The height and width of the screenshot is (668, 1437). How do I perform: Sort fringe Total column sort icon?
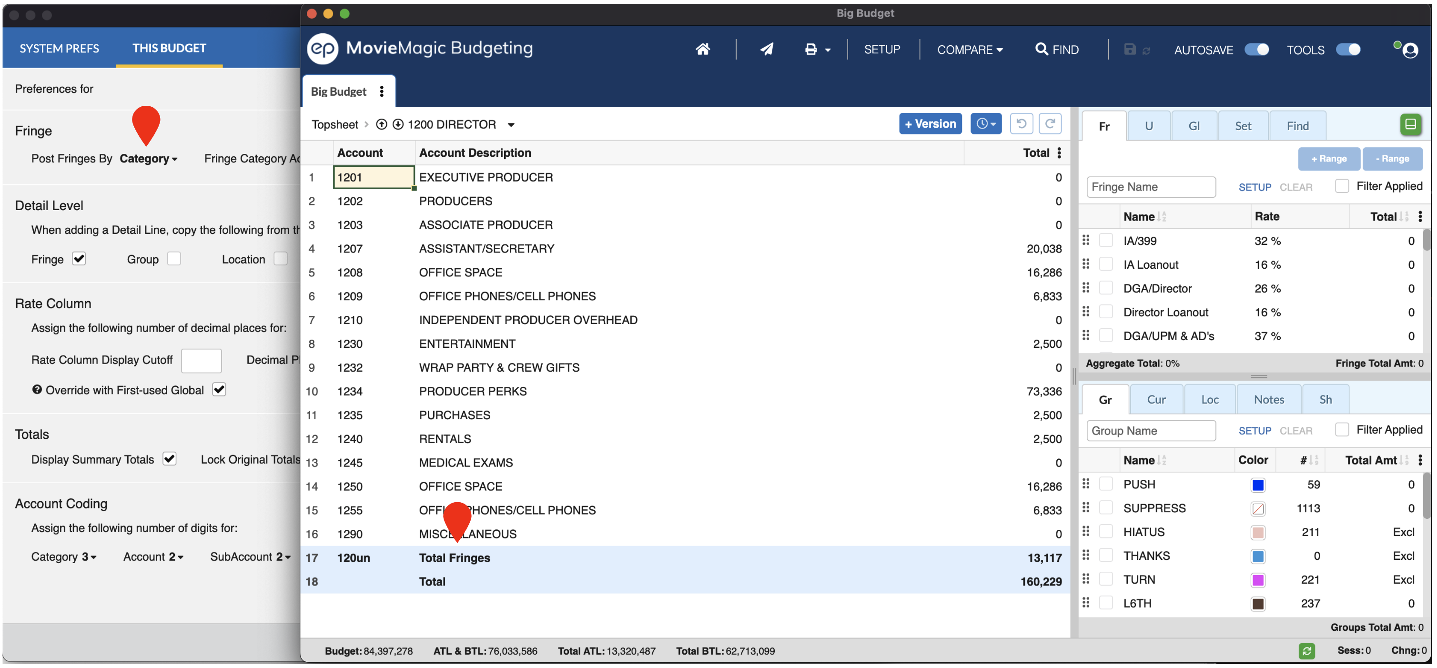1404,217
